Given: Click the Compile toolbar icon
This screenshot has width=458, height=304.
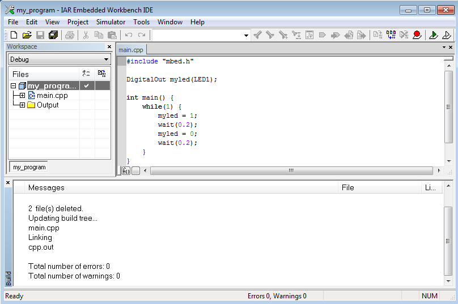Looking at the screenshot, I should pos(378,35).
